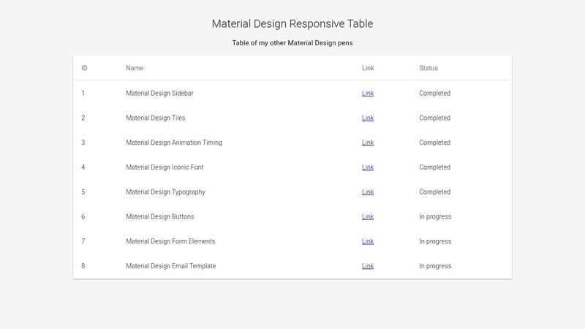Select the Material Design Sidebar name cell
Screen dimensions: 585x329
click(159, 94)
